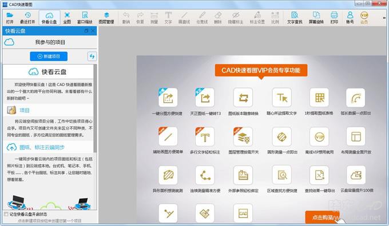Click the 点击购买 purchase button
Viewport: 389px width, 226px height.
(323, 217)
